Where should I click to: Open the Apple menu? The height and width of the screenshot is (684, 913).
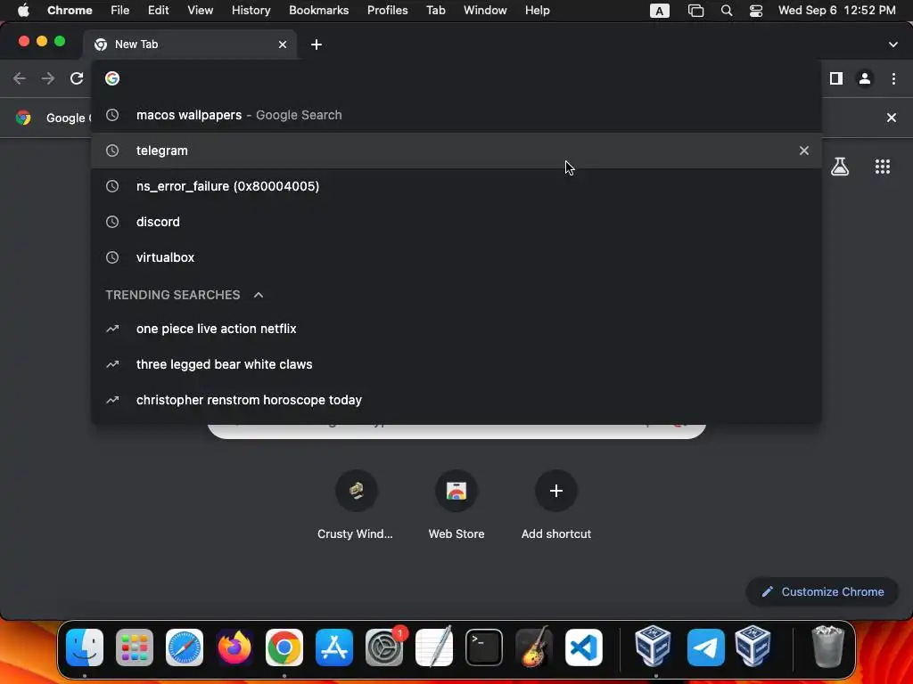[x=23, y=11]
